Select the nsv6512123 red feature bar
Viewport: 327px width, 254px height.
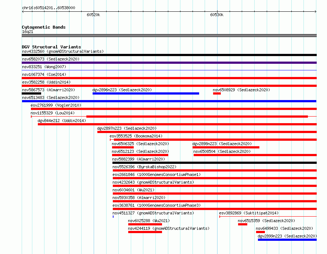(x=140, y=155)
